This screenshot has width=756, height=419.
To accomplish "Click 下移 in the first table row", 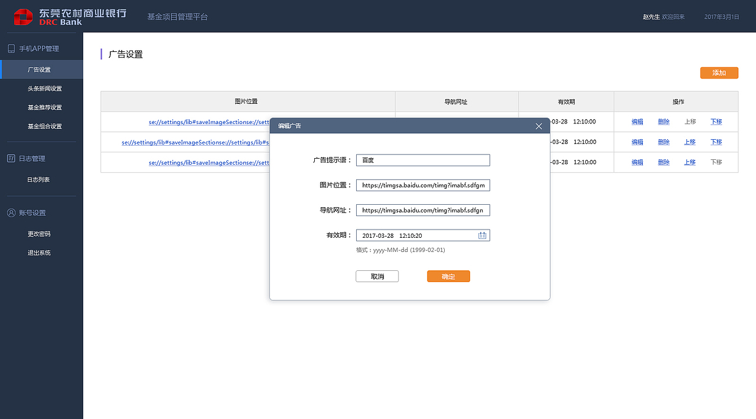I will tap(716, 122).
